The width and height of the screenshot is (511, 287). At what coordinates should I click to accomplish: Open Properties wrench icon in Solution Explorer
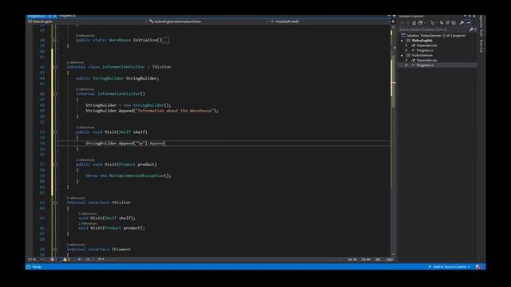[x=461, y=23]
